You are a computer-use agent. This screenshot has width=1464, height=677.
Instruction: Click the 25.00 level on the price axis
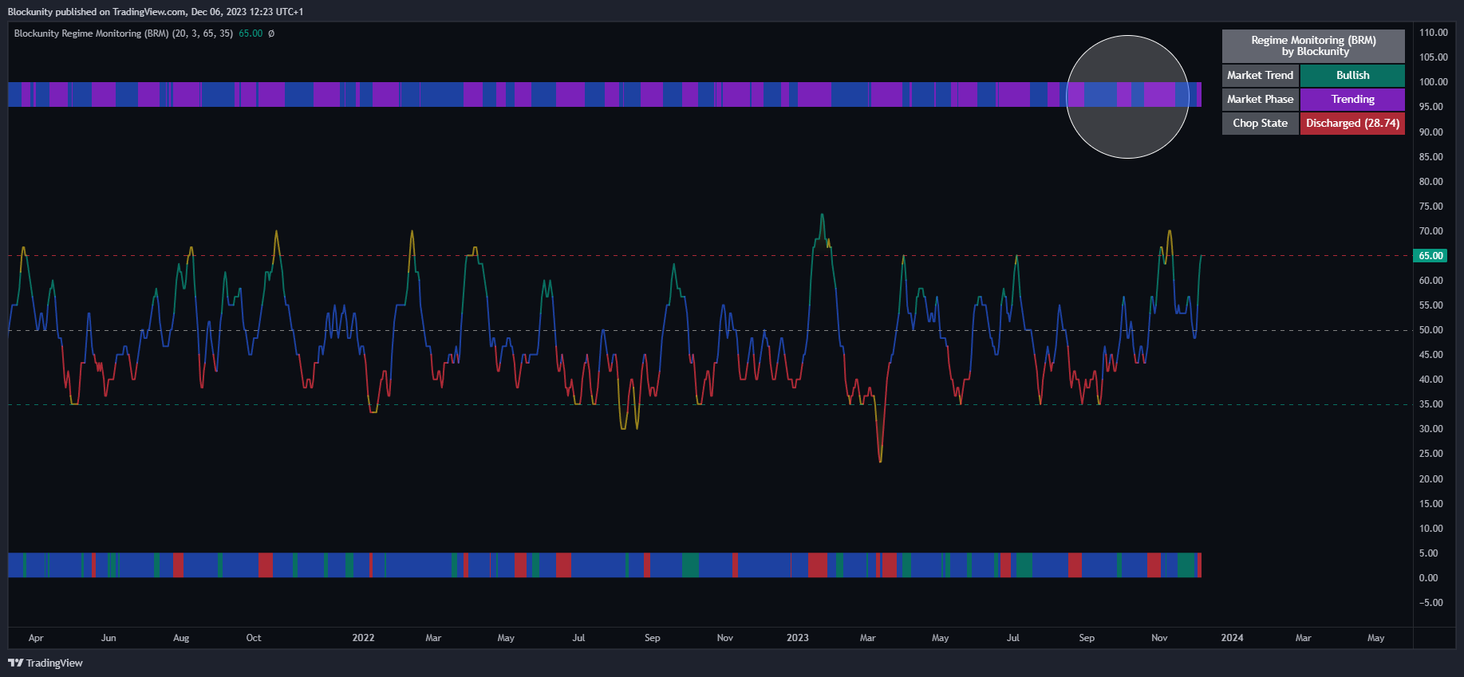coord(1430,454)
